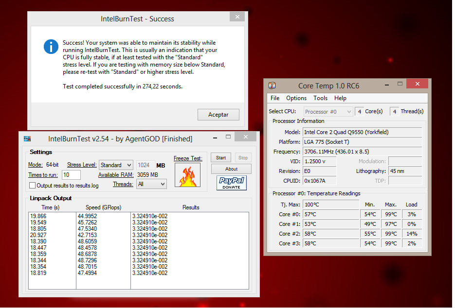Click the Times to run label

[43, 175]
